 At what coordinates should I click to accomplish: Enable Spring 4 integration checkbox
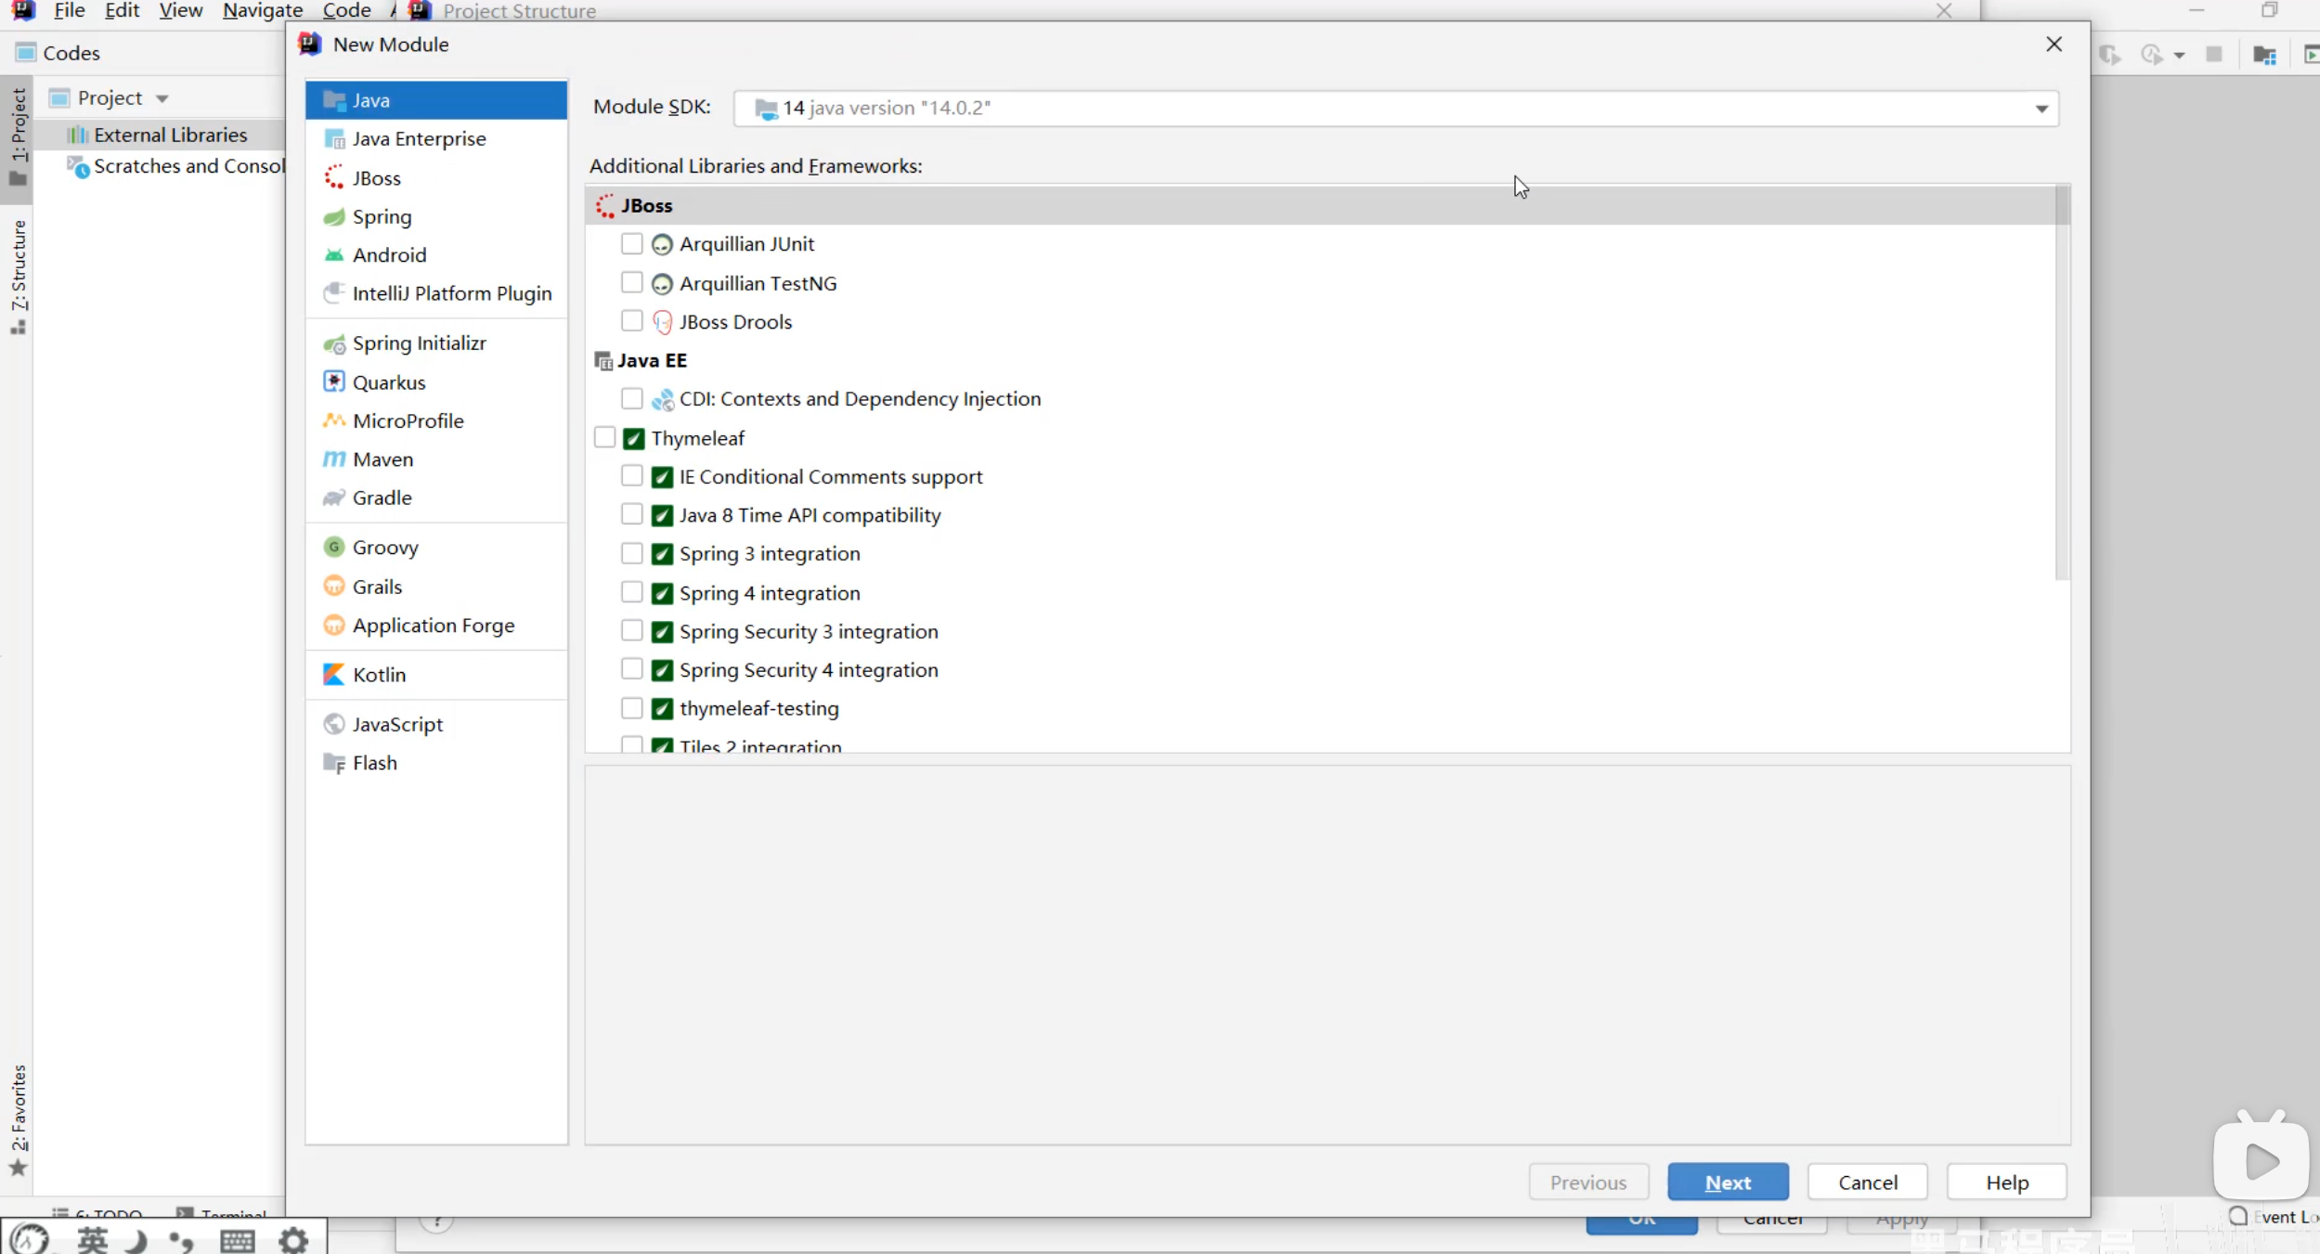point(631,592)
